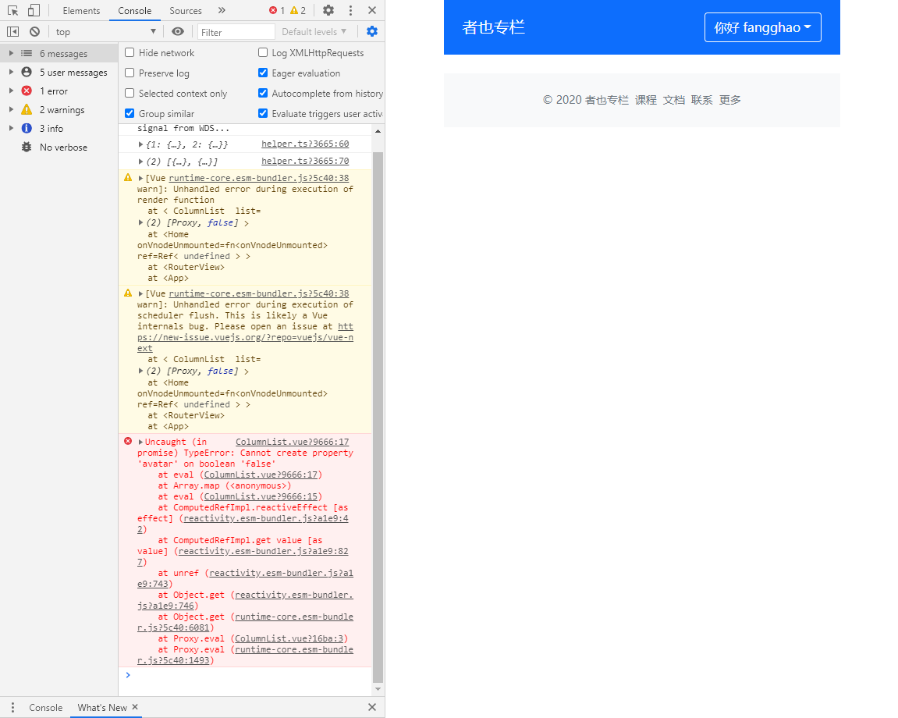Expand the 3 info group arrow

pos(11,128)
